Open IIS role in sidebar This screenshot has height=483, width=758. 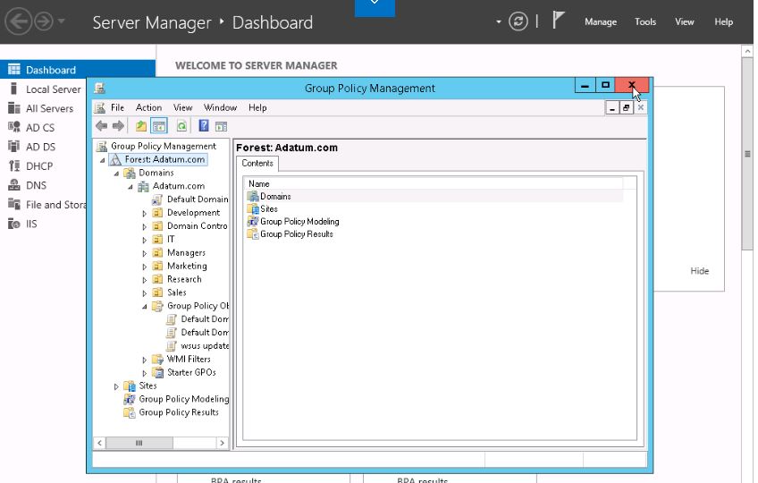coord(31,224)
